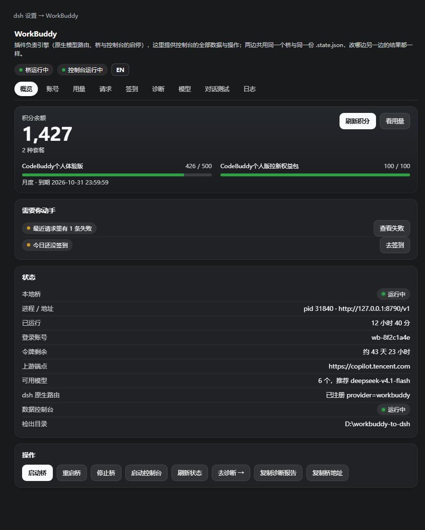This screenshot has width=425, height=530.
Task: Click the 状态 section heading
Action: pyautogui.click(x=29, y=277)
